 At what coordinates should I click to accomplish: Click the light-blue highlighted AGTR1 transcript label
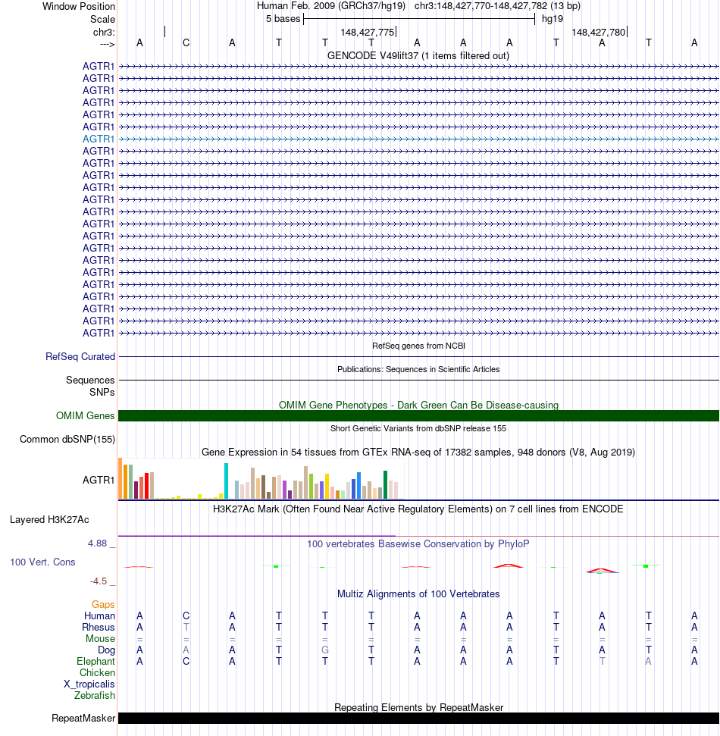pyautogui.click(x=99, y=139)
